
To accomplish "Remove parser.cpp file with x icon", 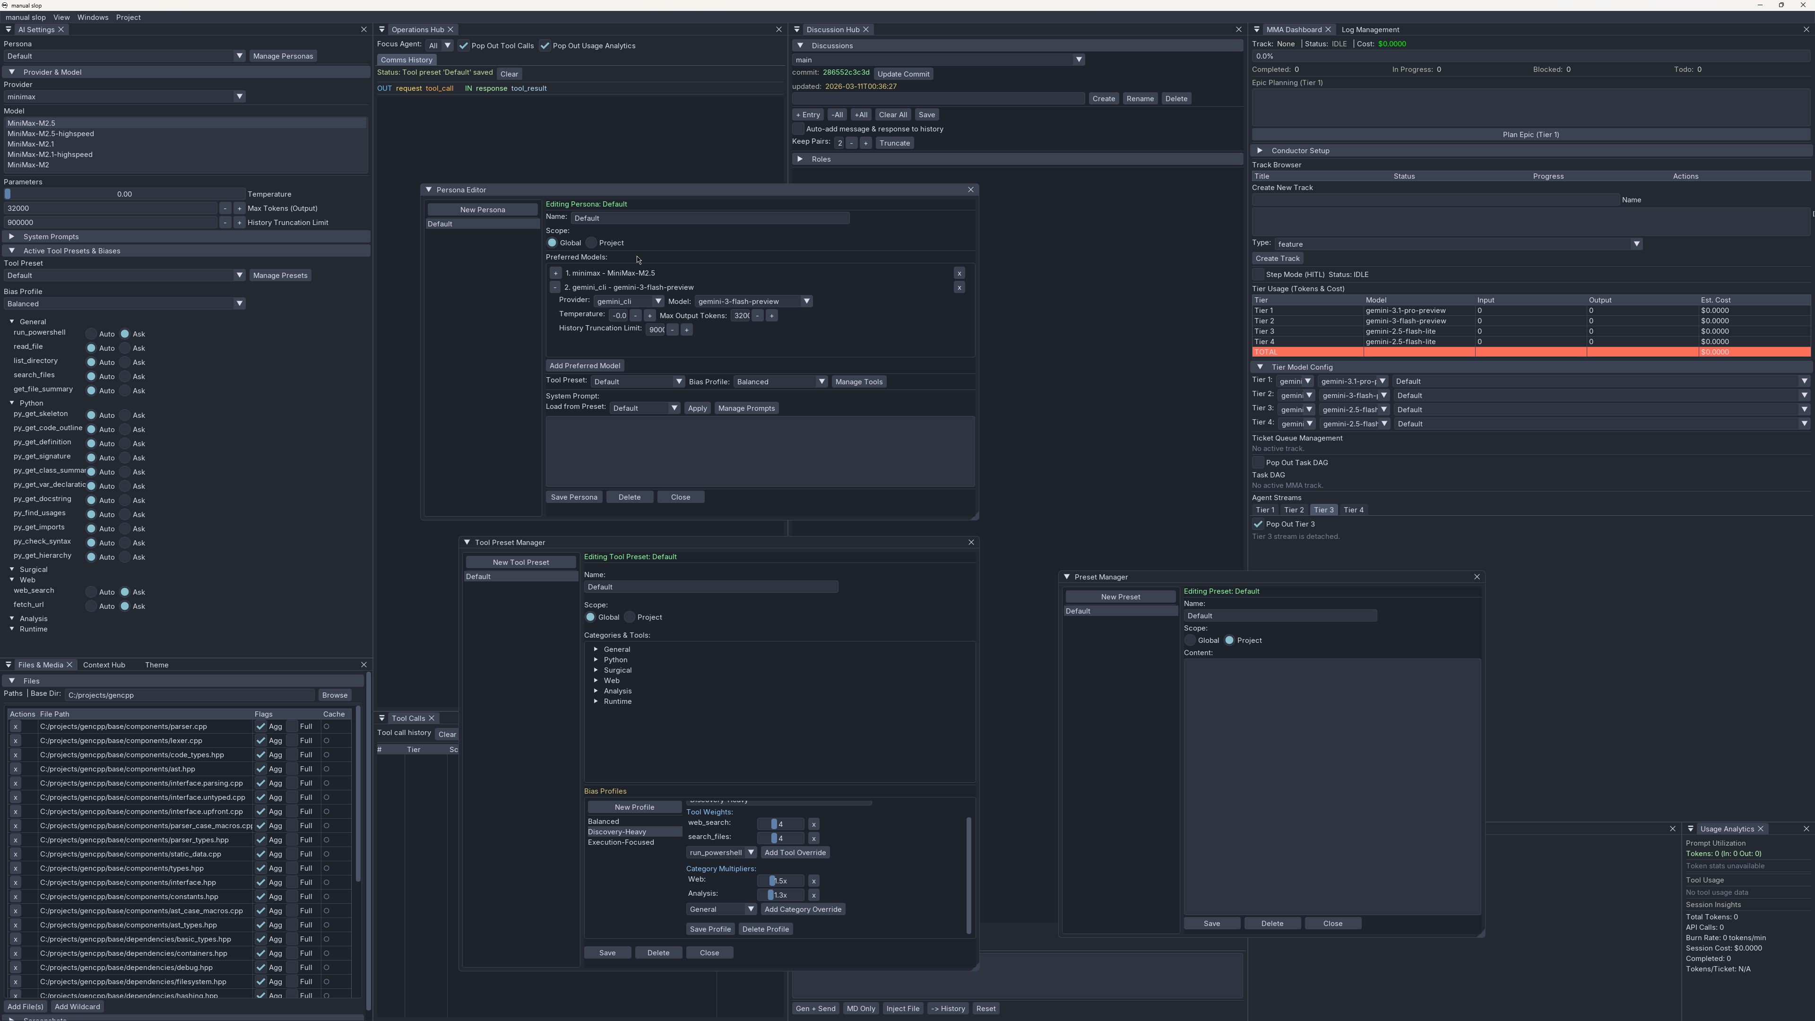I will point(16,727).
